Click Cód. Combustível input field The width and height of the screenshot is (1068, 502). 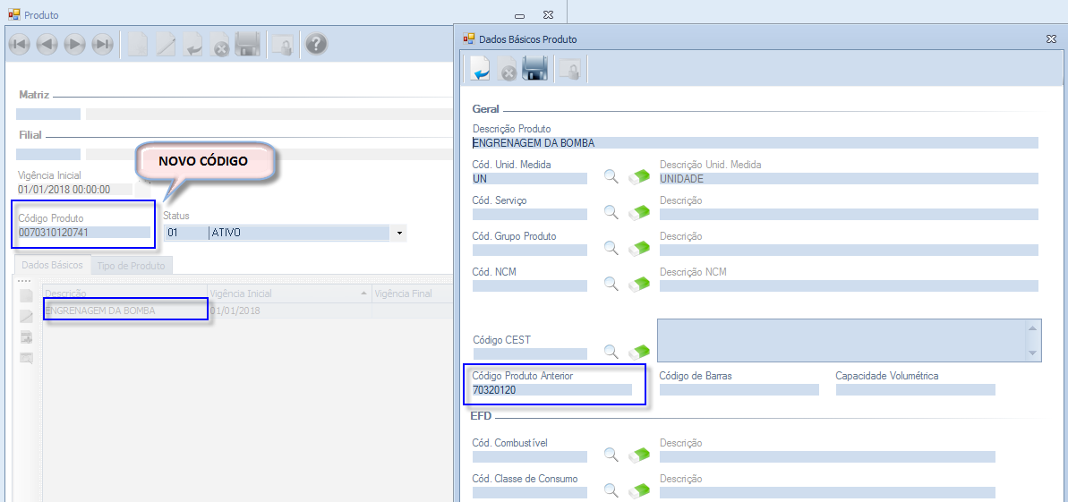pyautogui.click(x=529, y=456)
